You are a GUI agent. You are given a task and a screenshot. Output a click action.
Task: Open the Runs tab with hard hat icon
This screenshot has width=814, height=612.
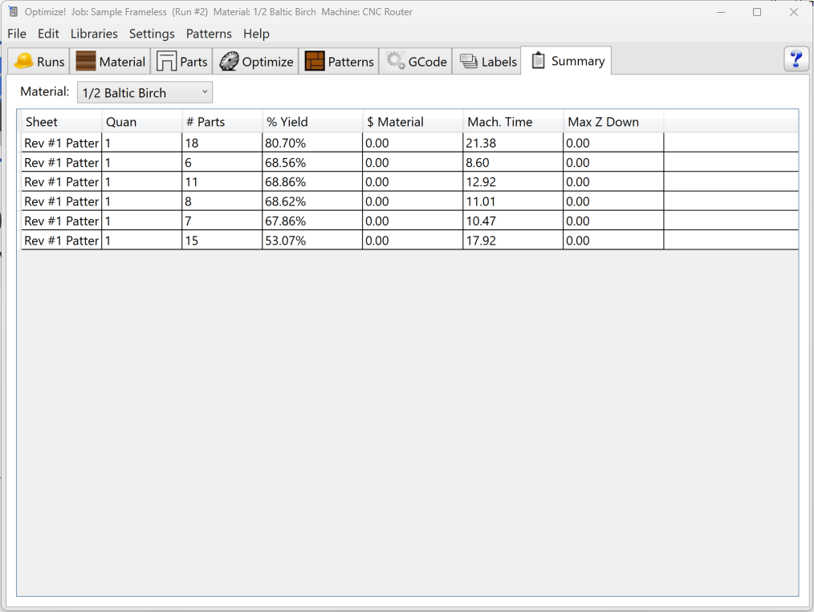point(24,62)
